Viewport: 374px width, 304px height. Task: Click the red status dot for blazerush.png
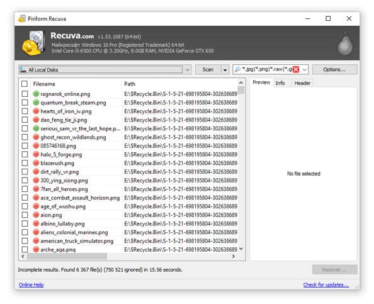pyautogui.click(x=36, y=163)
